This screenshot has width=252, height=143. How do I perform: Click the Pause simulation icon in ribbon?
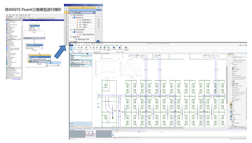point(94,48)
